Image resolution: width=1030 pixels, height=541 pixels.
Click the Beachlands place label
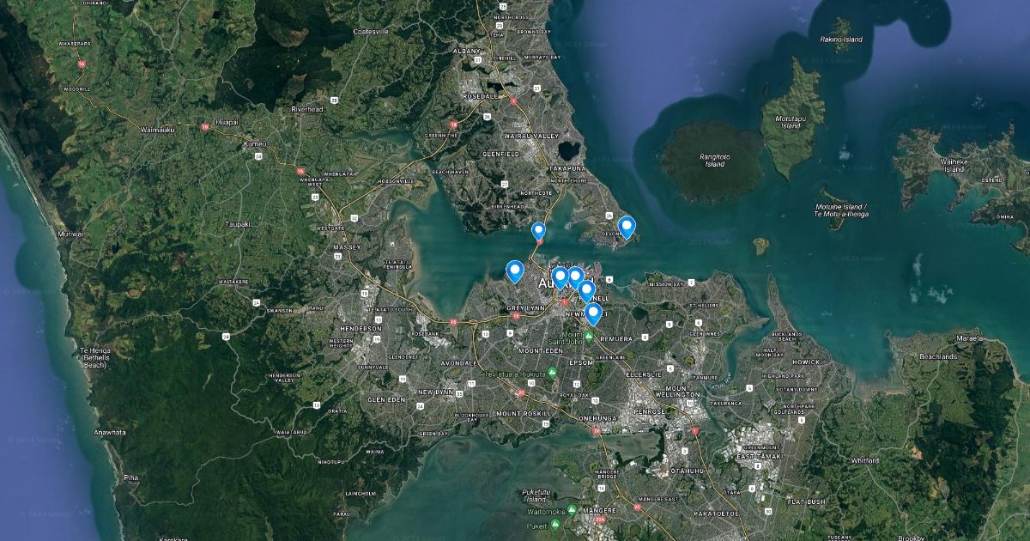pyautogui.click(x=937, y=356)
